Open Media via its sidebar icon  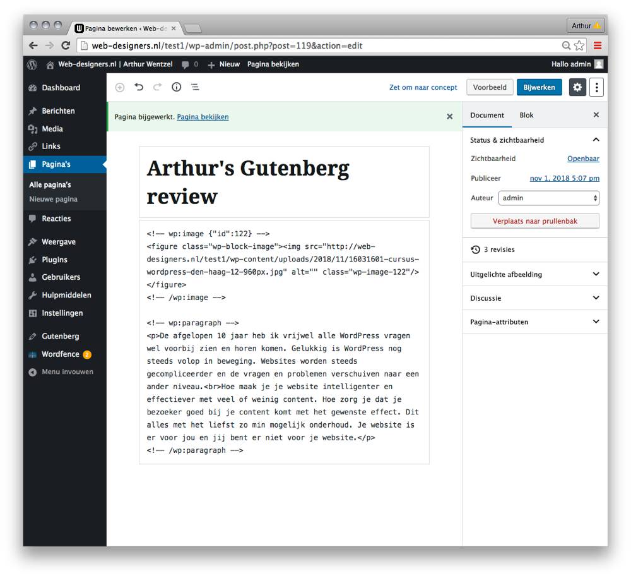[33, 128]
